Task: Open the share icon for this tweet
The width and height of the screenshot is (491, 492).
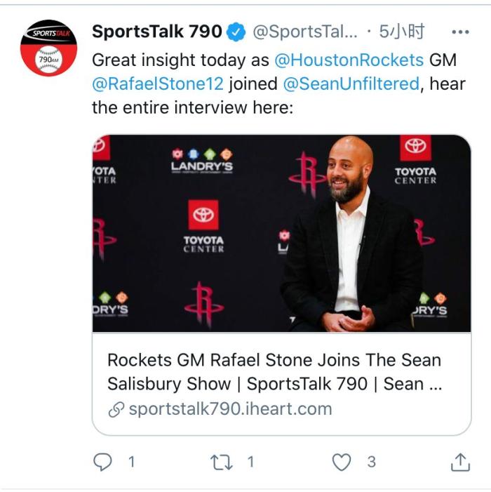Action: (459, 461)
